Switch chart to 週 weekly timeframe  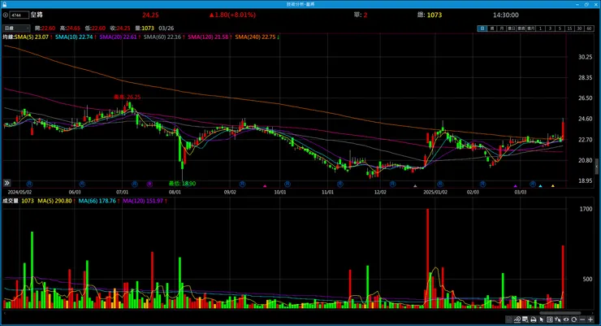[492, 28]
